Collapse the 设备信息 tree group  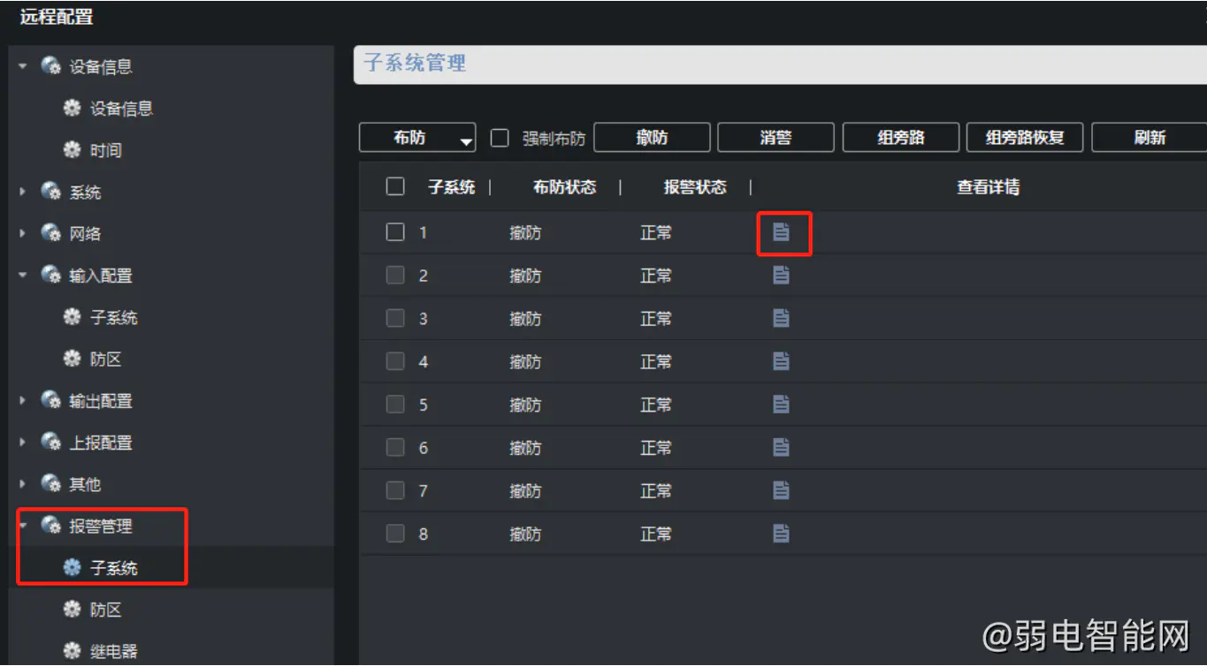point(23,66)
